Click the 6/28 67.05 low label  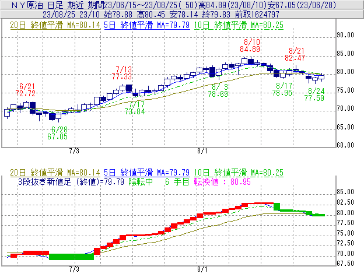[x=57, y=133]
